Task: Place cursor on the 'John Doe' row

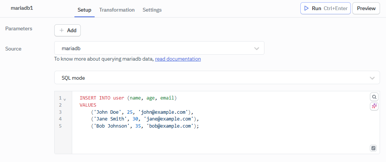Action: tap(142, 112)
